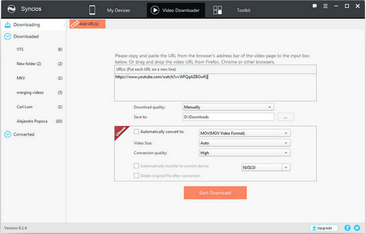Click the Start Download! button
The image size is (366, 234).
tap(215, 193)
